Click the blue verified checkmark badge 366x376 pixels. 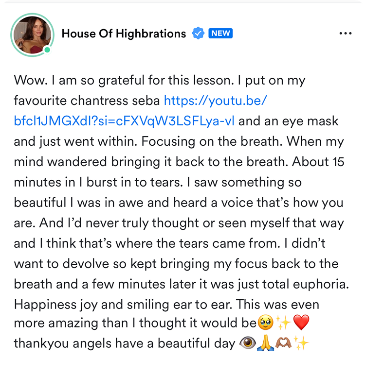198,34
